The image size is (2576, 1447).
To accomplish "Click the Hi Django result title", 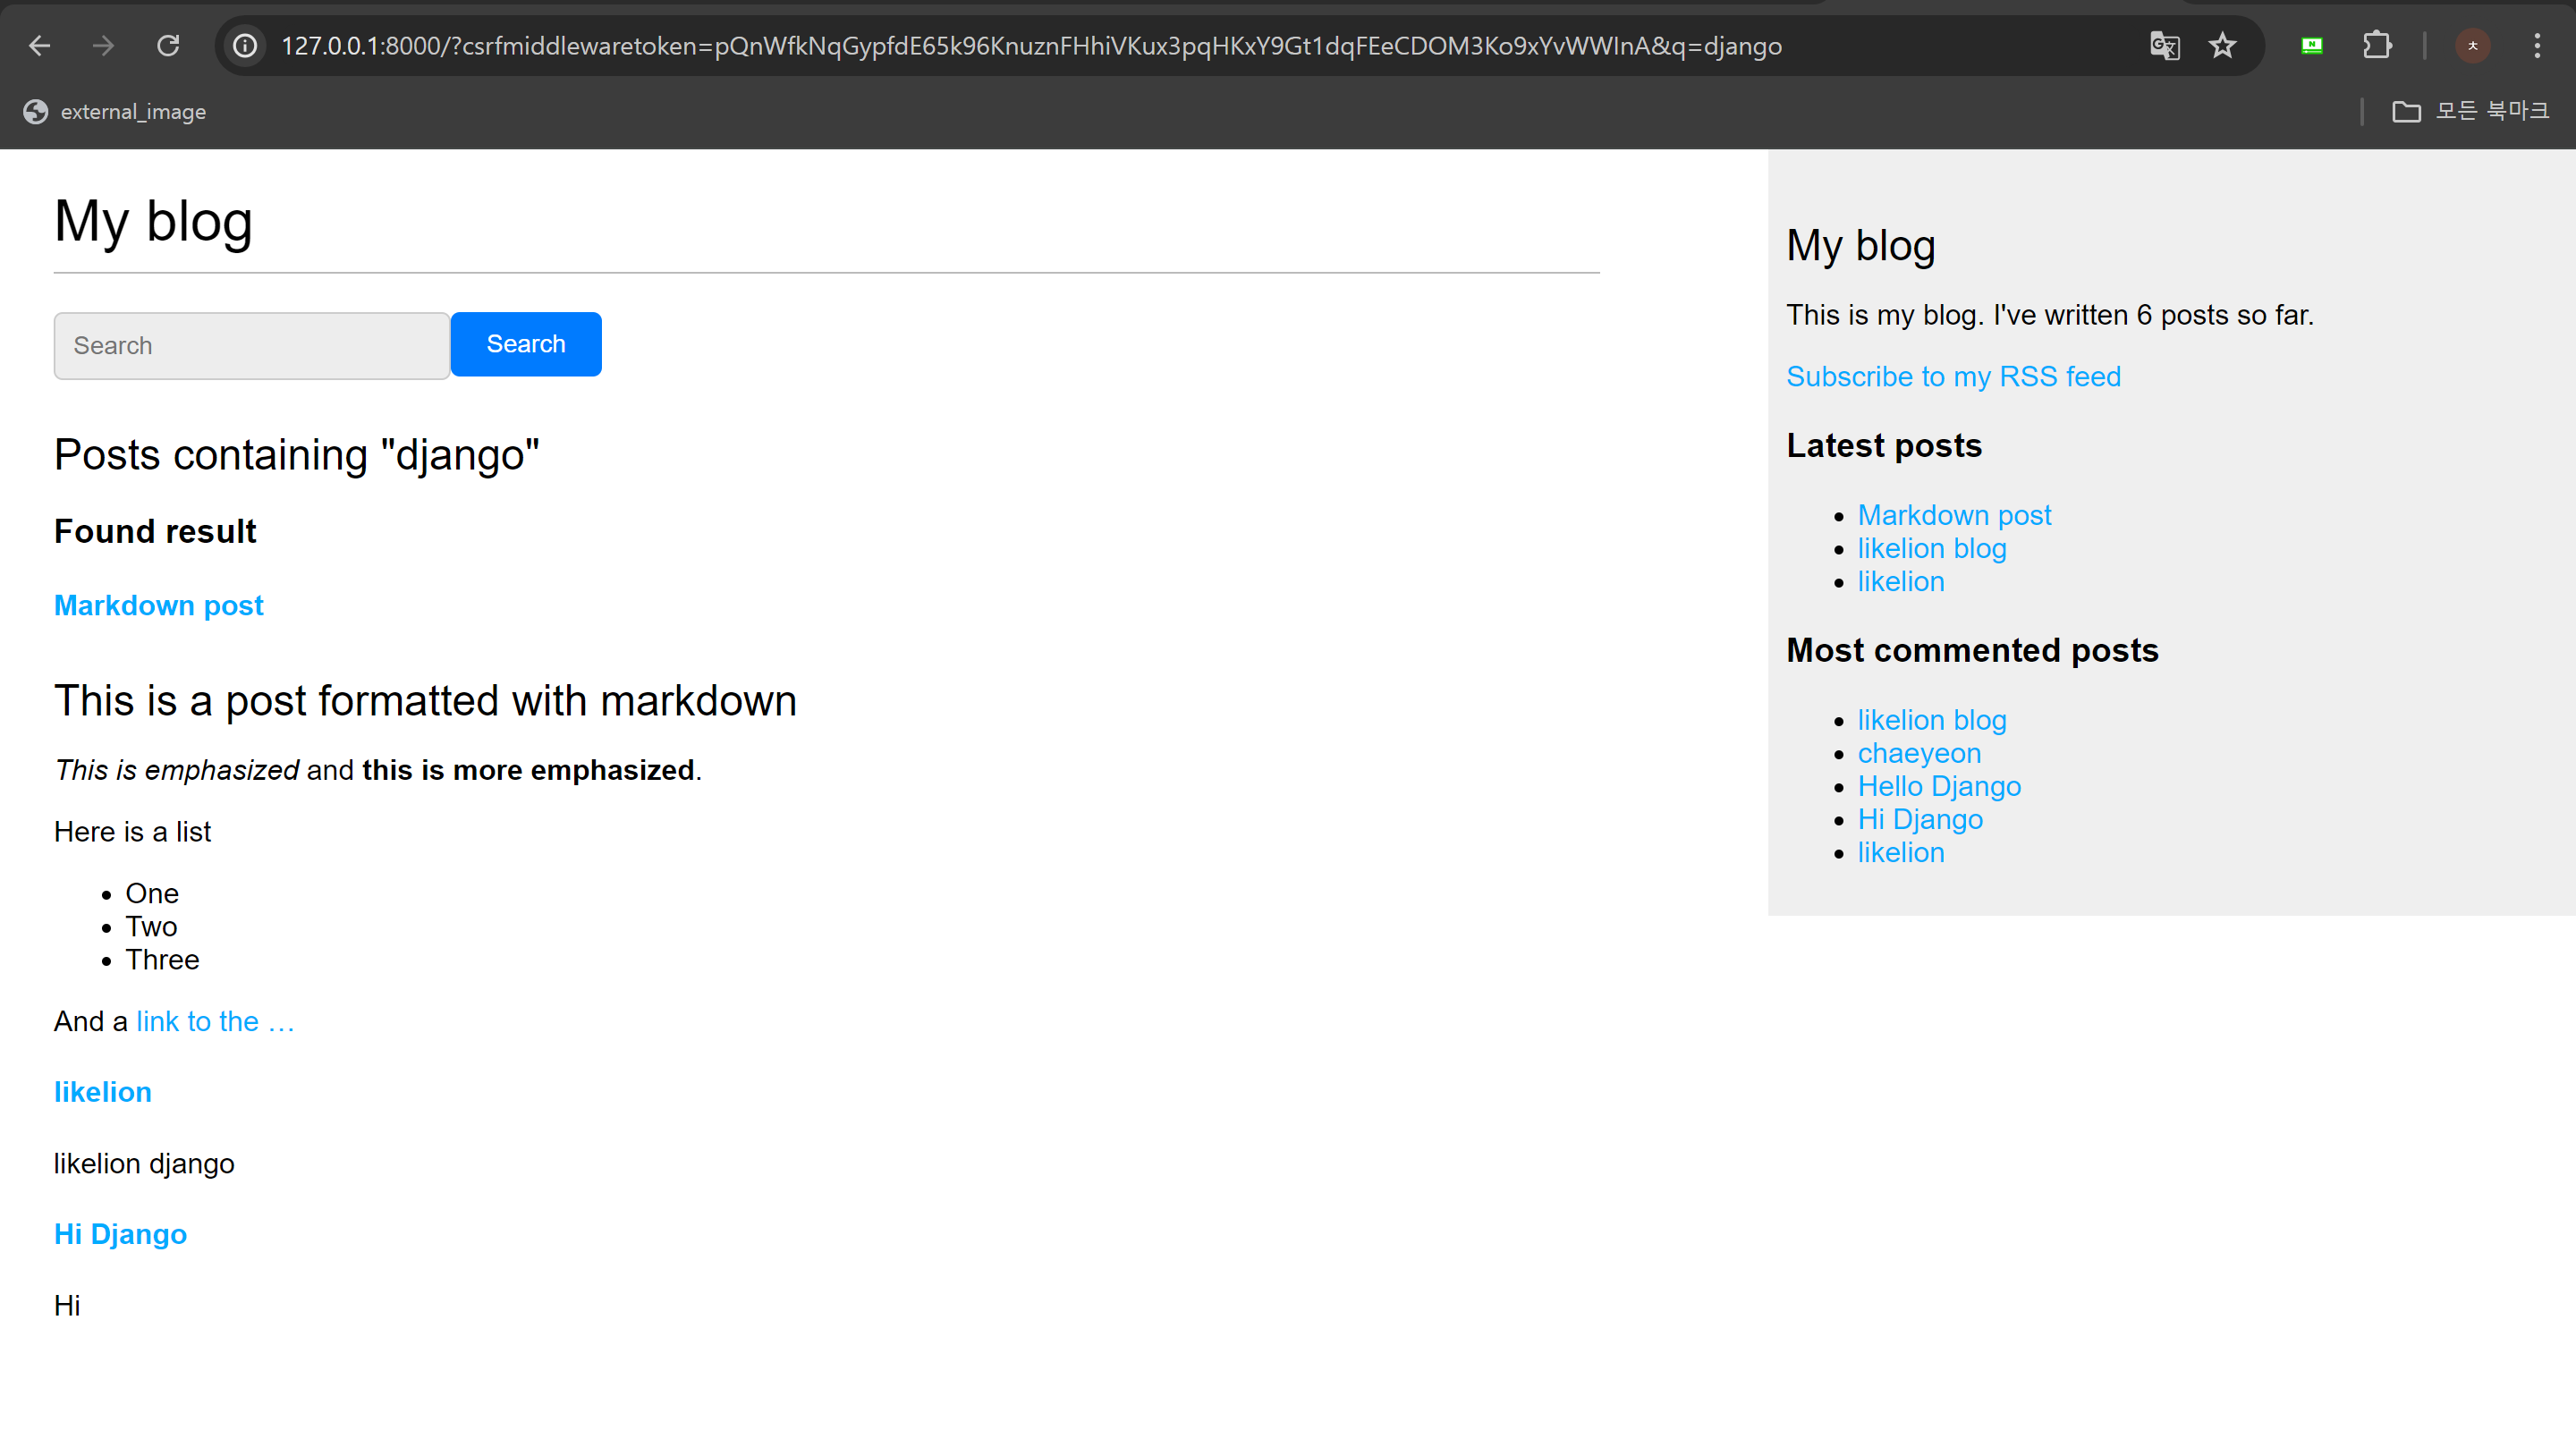I will [120, 1234].
